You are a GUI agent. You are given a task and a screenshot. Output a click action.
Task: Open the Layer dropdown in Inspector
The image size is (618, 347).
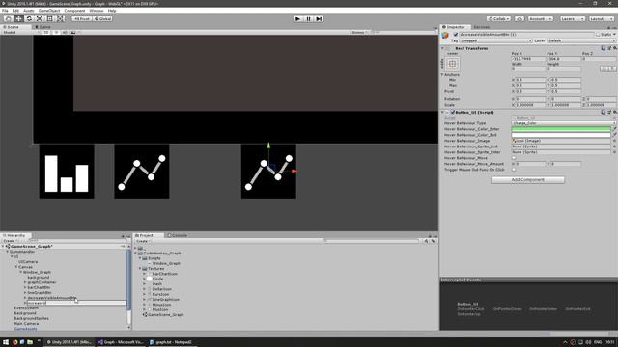click(x=581, y=40)
